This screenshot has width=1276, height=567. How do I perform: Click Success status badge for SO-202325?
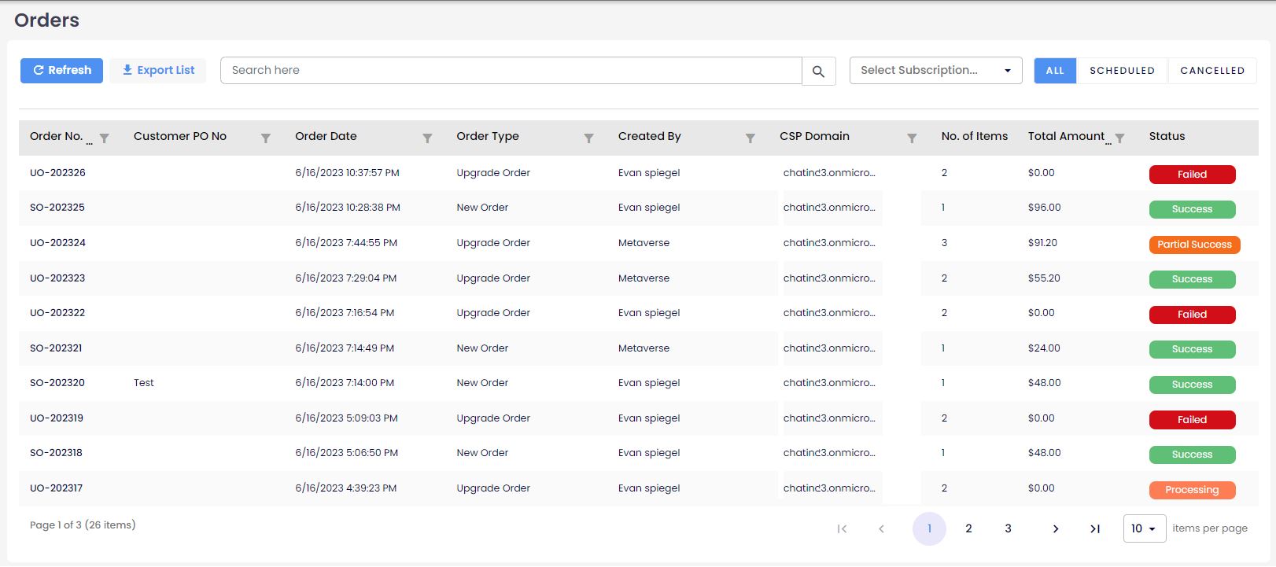pyautogui.click(x=1192, y=209)
